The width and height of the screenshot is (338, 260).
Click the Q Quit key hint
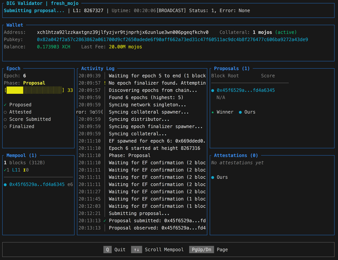pyautogui.click(x=114, y=250)
